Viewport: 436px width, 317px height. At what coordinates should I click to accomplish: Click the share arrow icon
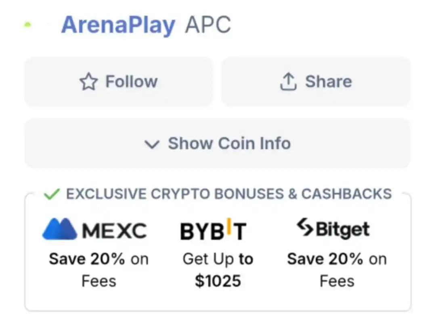(x=287, y=81)
